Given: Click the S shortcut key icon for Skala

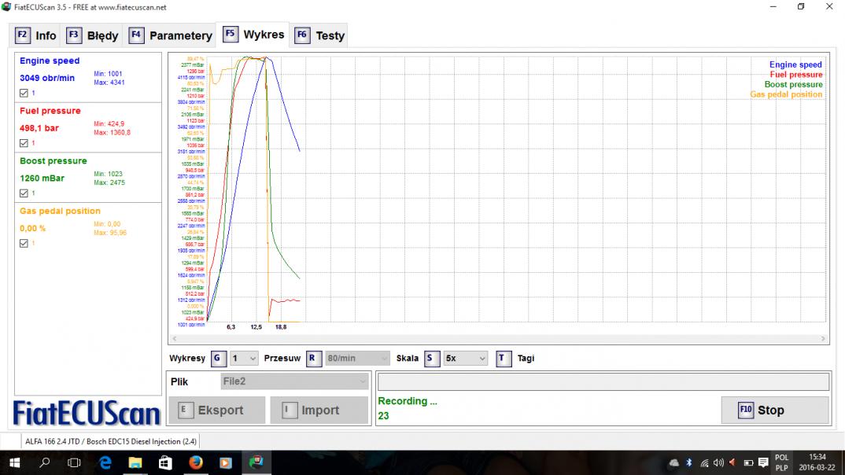Looking at the screenshot, I should coord(432,358).
